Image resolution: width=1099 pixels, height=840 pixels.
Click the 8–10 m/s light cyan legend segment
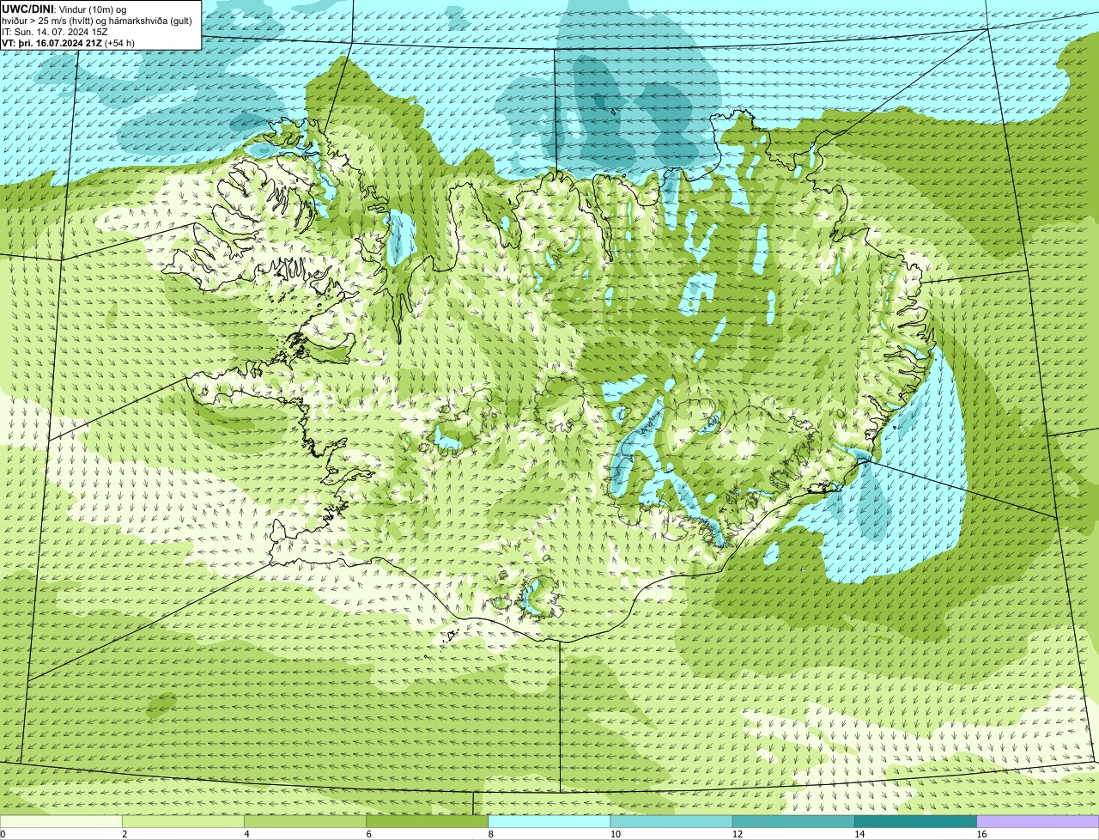point(549,821)
